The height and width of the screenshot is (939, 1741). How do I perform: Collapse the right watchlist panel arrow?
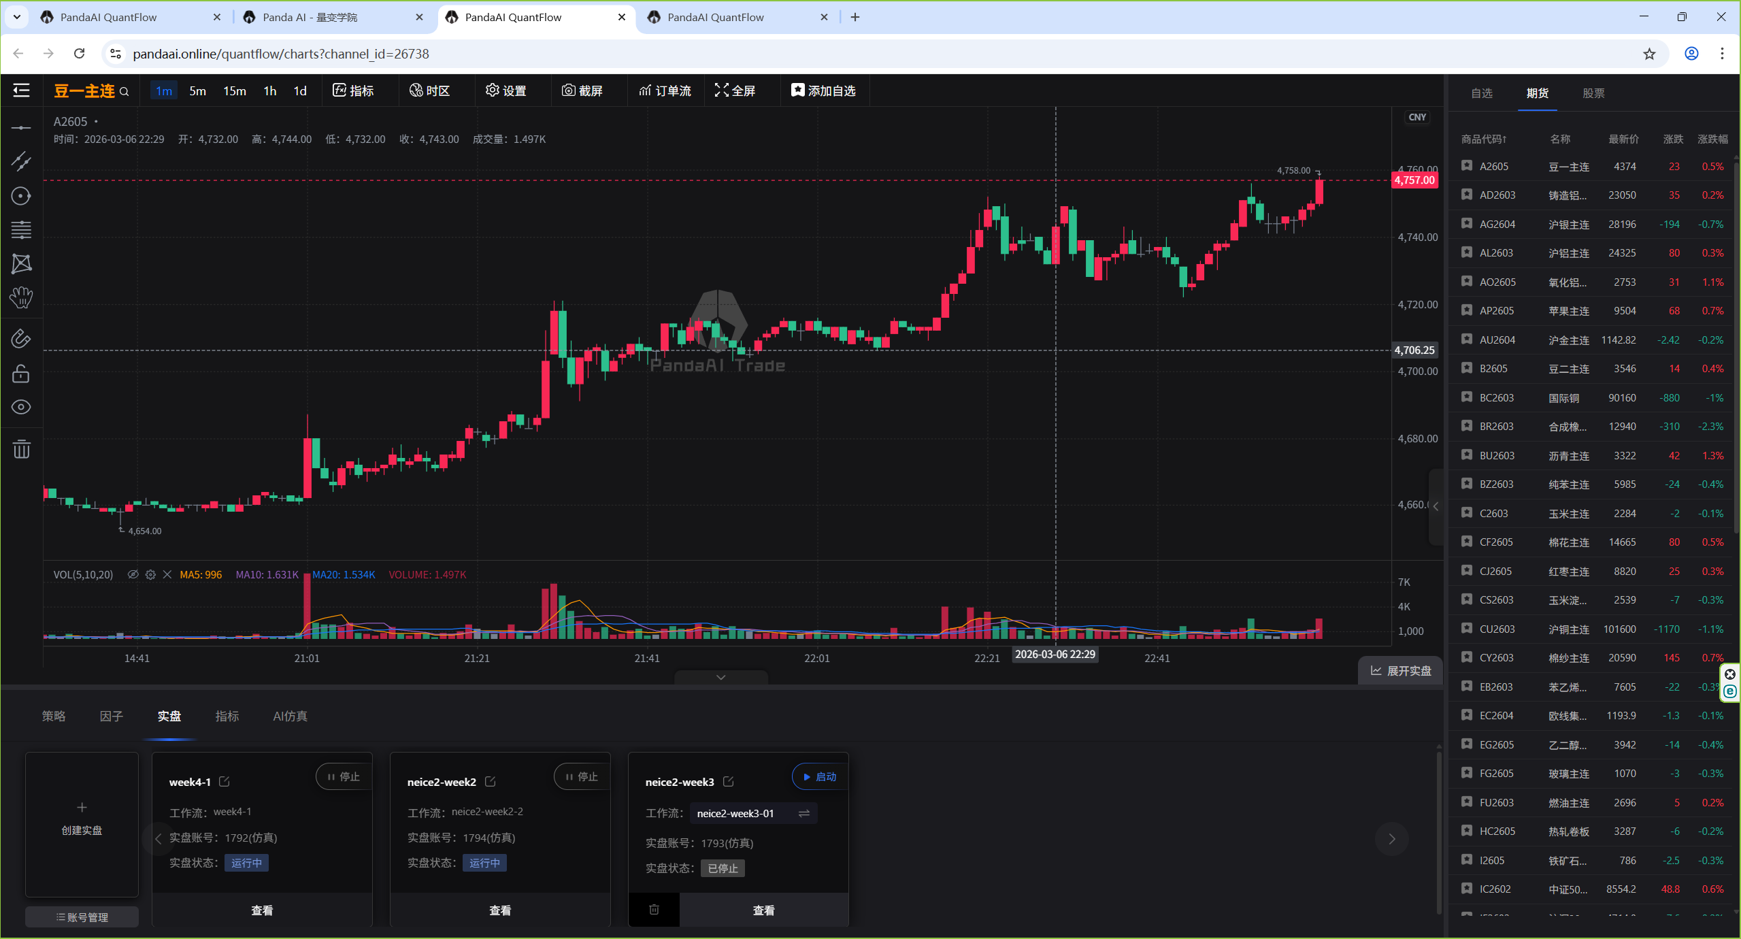pos(1436,506)
